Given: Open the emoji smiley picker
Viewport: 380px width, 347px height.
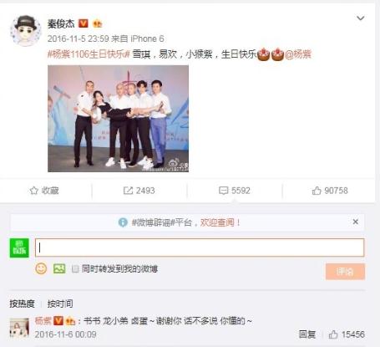Looking at the screenshot, I should [x=41, y=268].
